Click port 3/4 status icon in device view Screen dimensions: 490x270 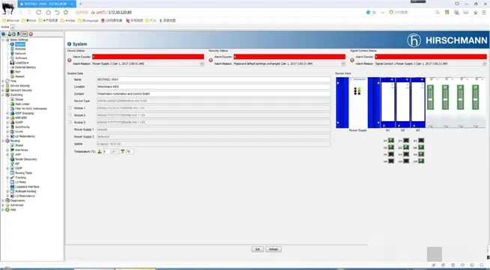click(421, 162)
